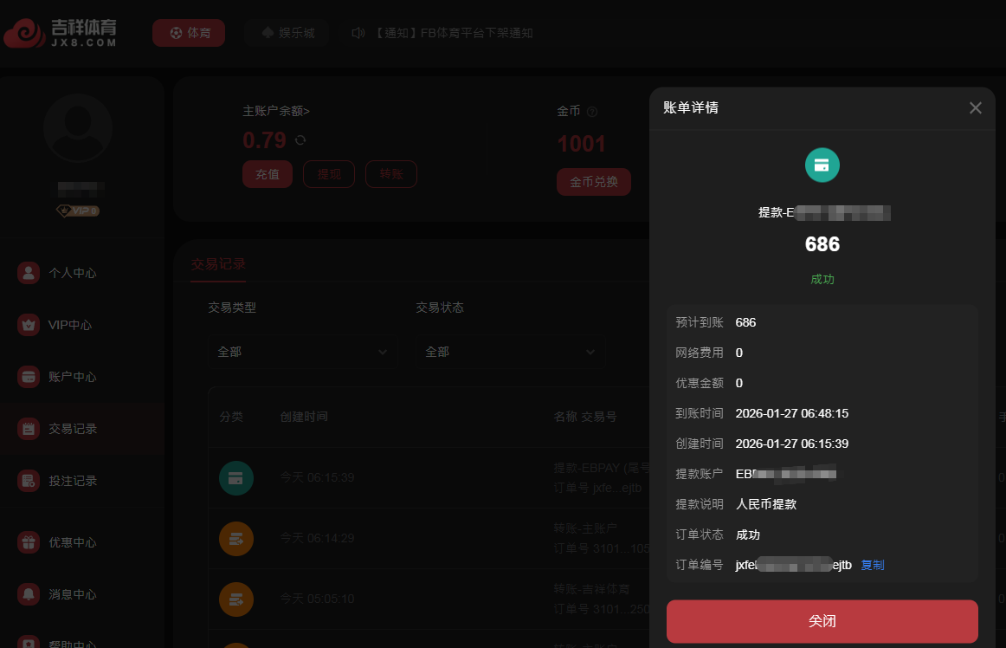The height and width of the screenshot is (648, 1006).
Task: Close the bill details with 关闭
Action: pos(822,621)
